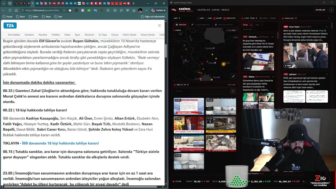This screenshot has width=336, height=189.
Task: Open the translate extension icon
Action: click(x=95, y=10)
